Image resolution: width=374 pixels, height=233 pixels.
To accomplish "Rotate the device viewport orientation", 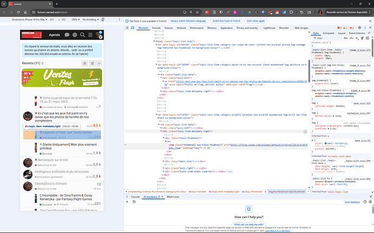I will pos(103,19).
